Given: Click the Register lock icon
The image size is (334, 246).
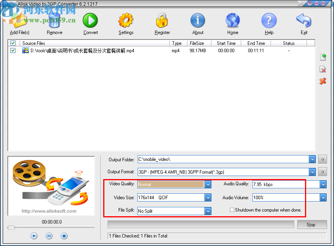Looking at the screenshot, I should tap(162, 21).
